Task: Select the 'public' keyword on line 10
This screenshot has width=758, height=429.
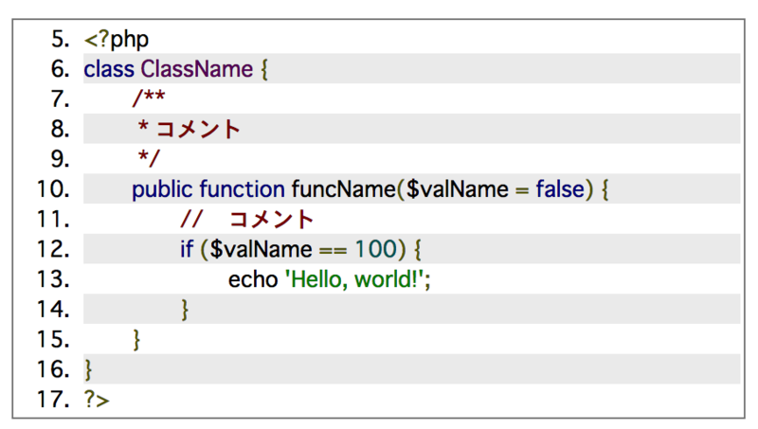Action: click(162, 189)
